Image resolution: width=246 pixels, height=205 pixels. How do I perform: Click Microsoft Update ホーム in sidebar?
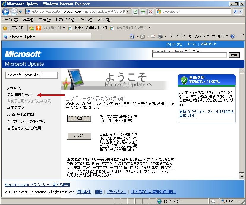pyautogui.click(x=31, y=75)
